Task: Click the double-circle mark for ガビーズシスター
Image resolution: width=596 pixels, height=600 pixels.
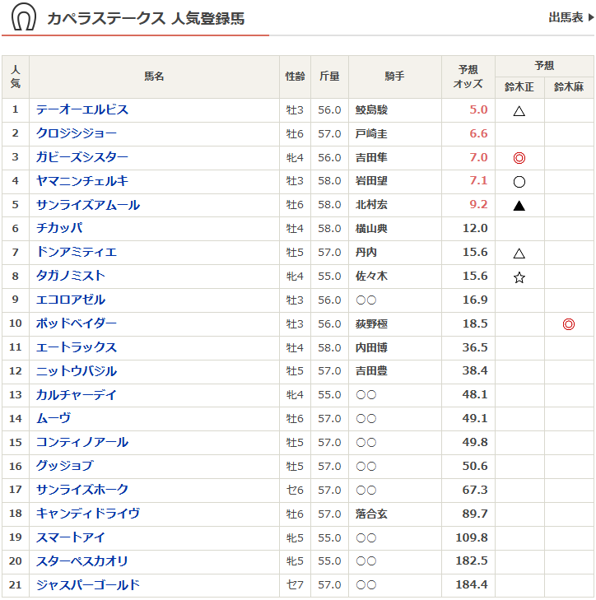Action: click(x=519, y=158)
